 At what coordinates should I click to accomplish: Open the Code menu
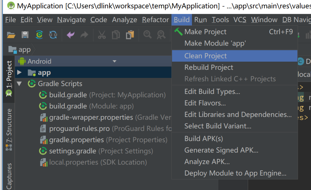click(x=98, y=20)
